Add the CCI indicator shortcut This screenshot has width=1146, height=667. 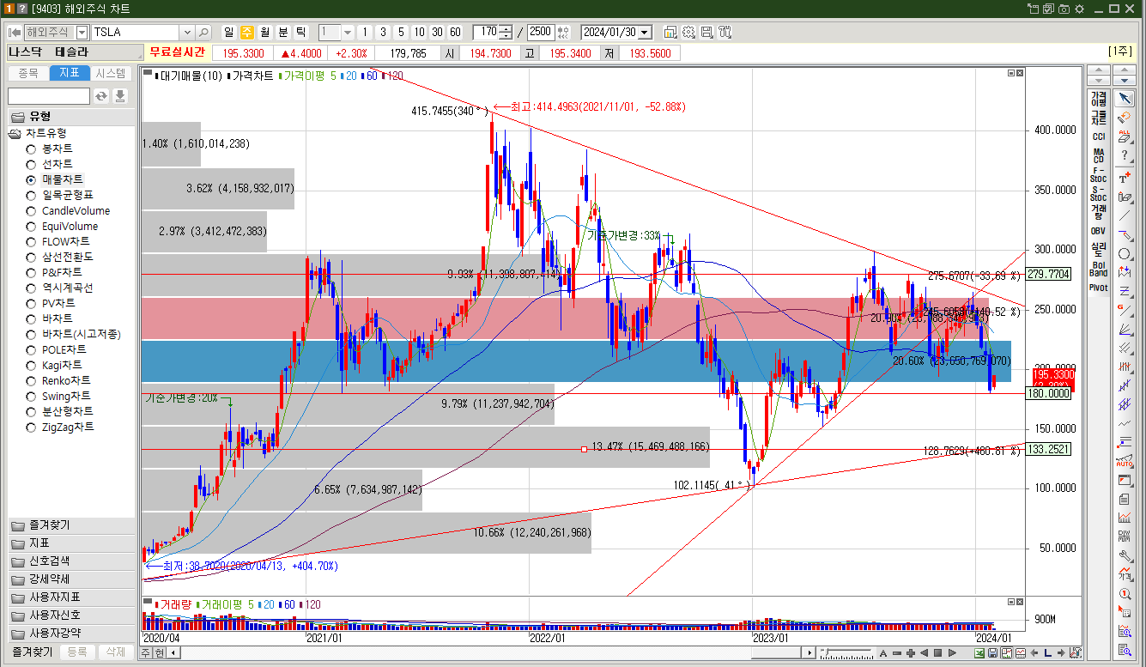click(x=1099, y=136)
